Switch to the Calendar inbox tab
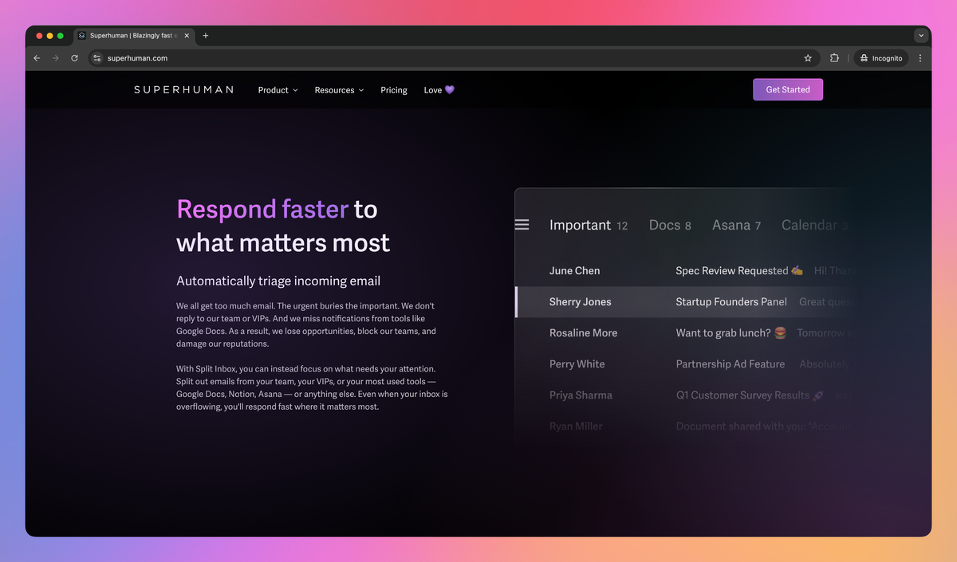The height and width of the screenshot is (562, 957). [x=813, y=225]
